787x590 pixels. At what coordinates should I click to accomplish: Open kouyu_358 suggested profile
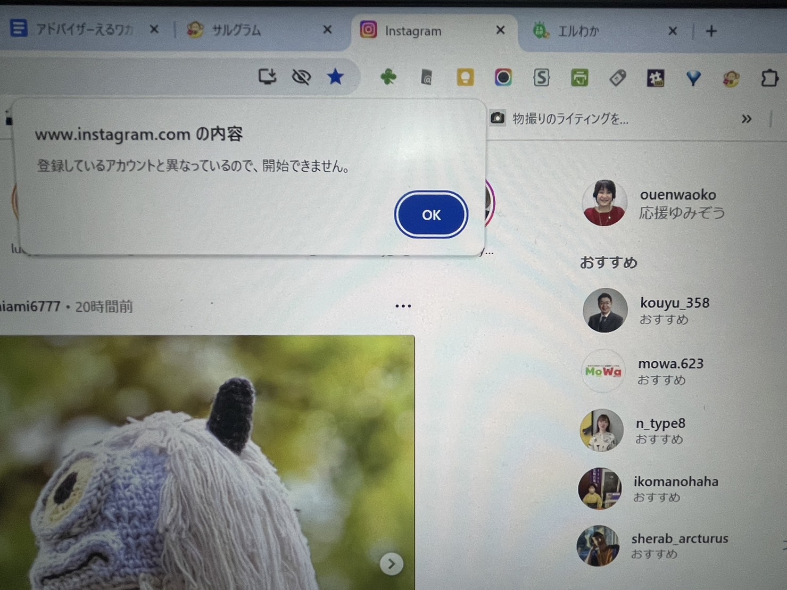tap(674, 303)
